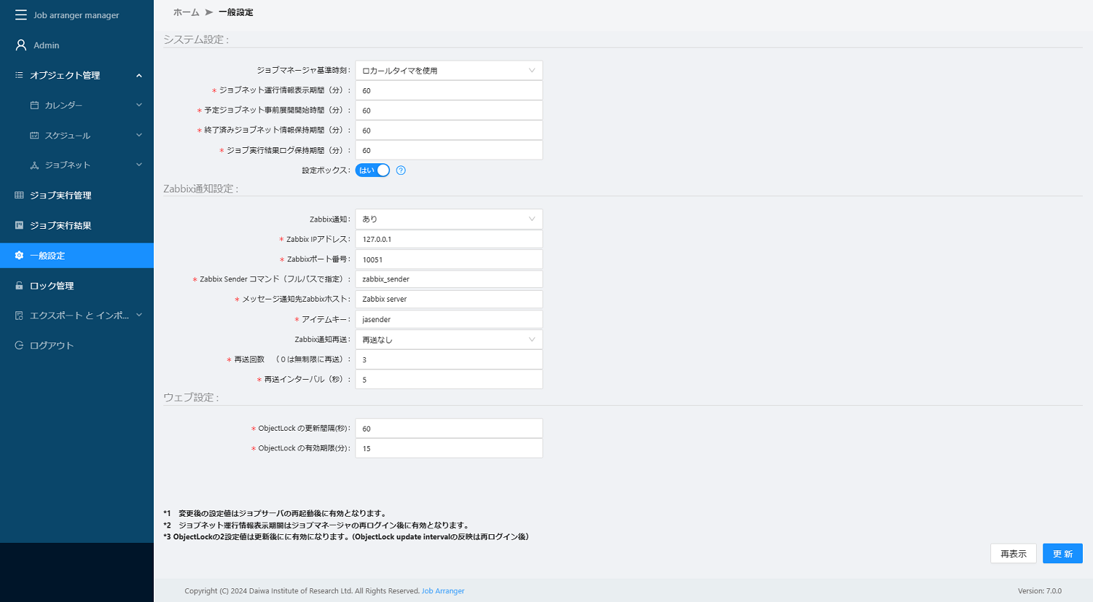Image resolution: width=1093 pixels, height=602 pixels.
Task: Open the Zabbix通知再送 dropdown
Action: tap(448, 340)
